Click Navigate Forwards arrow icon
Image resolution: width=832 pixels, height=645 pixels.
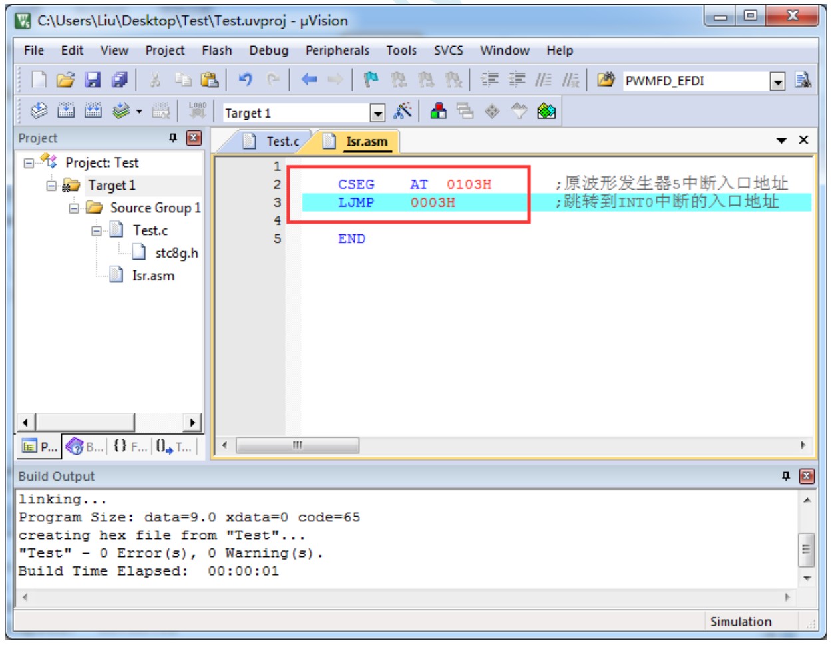335,80
